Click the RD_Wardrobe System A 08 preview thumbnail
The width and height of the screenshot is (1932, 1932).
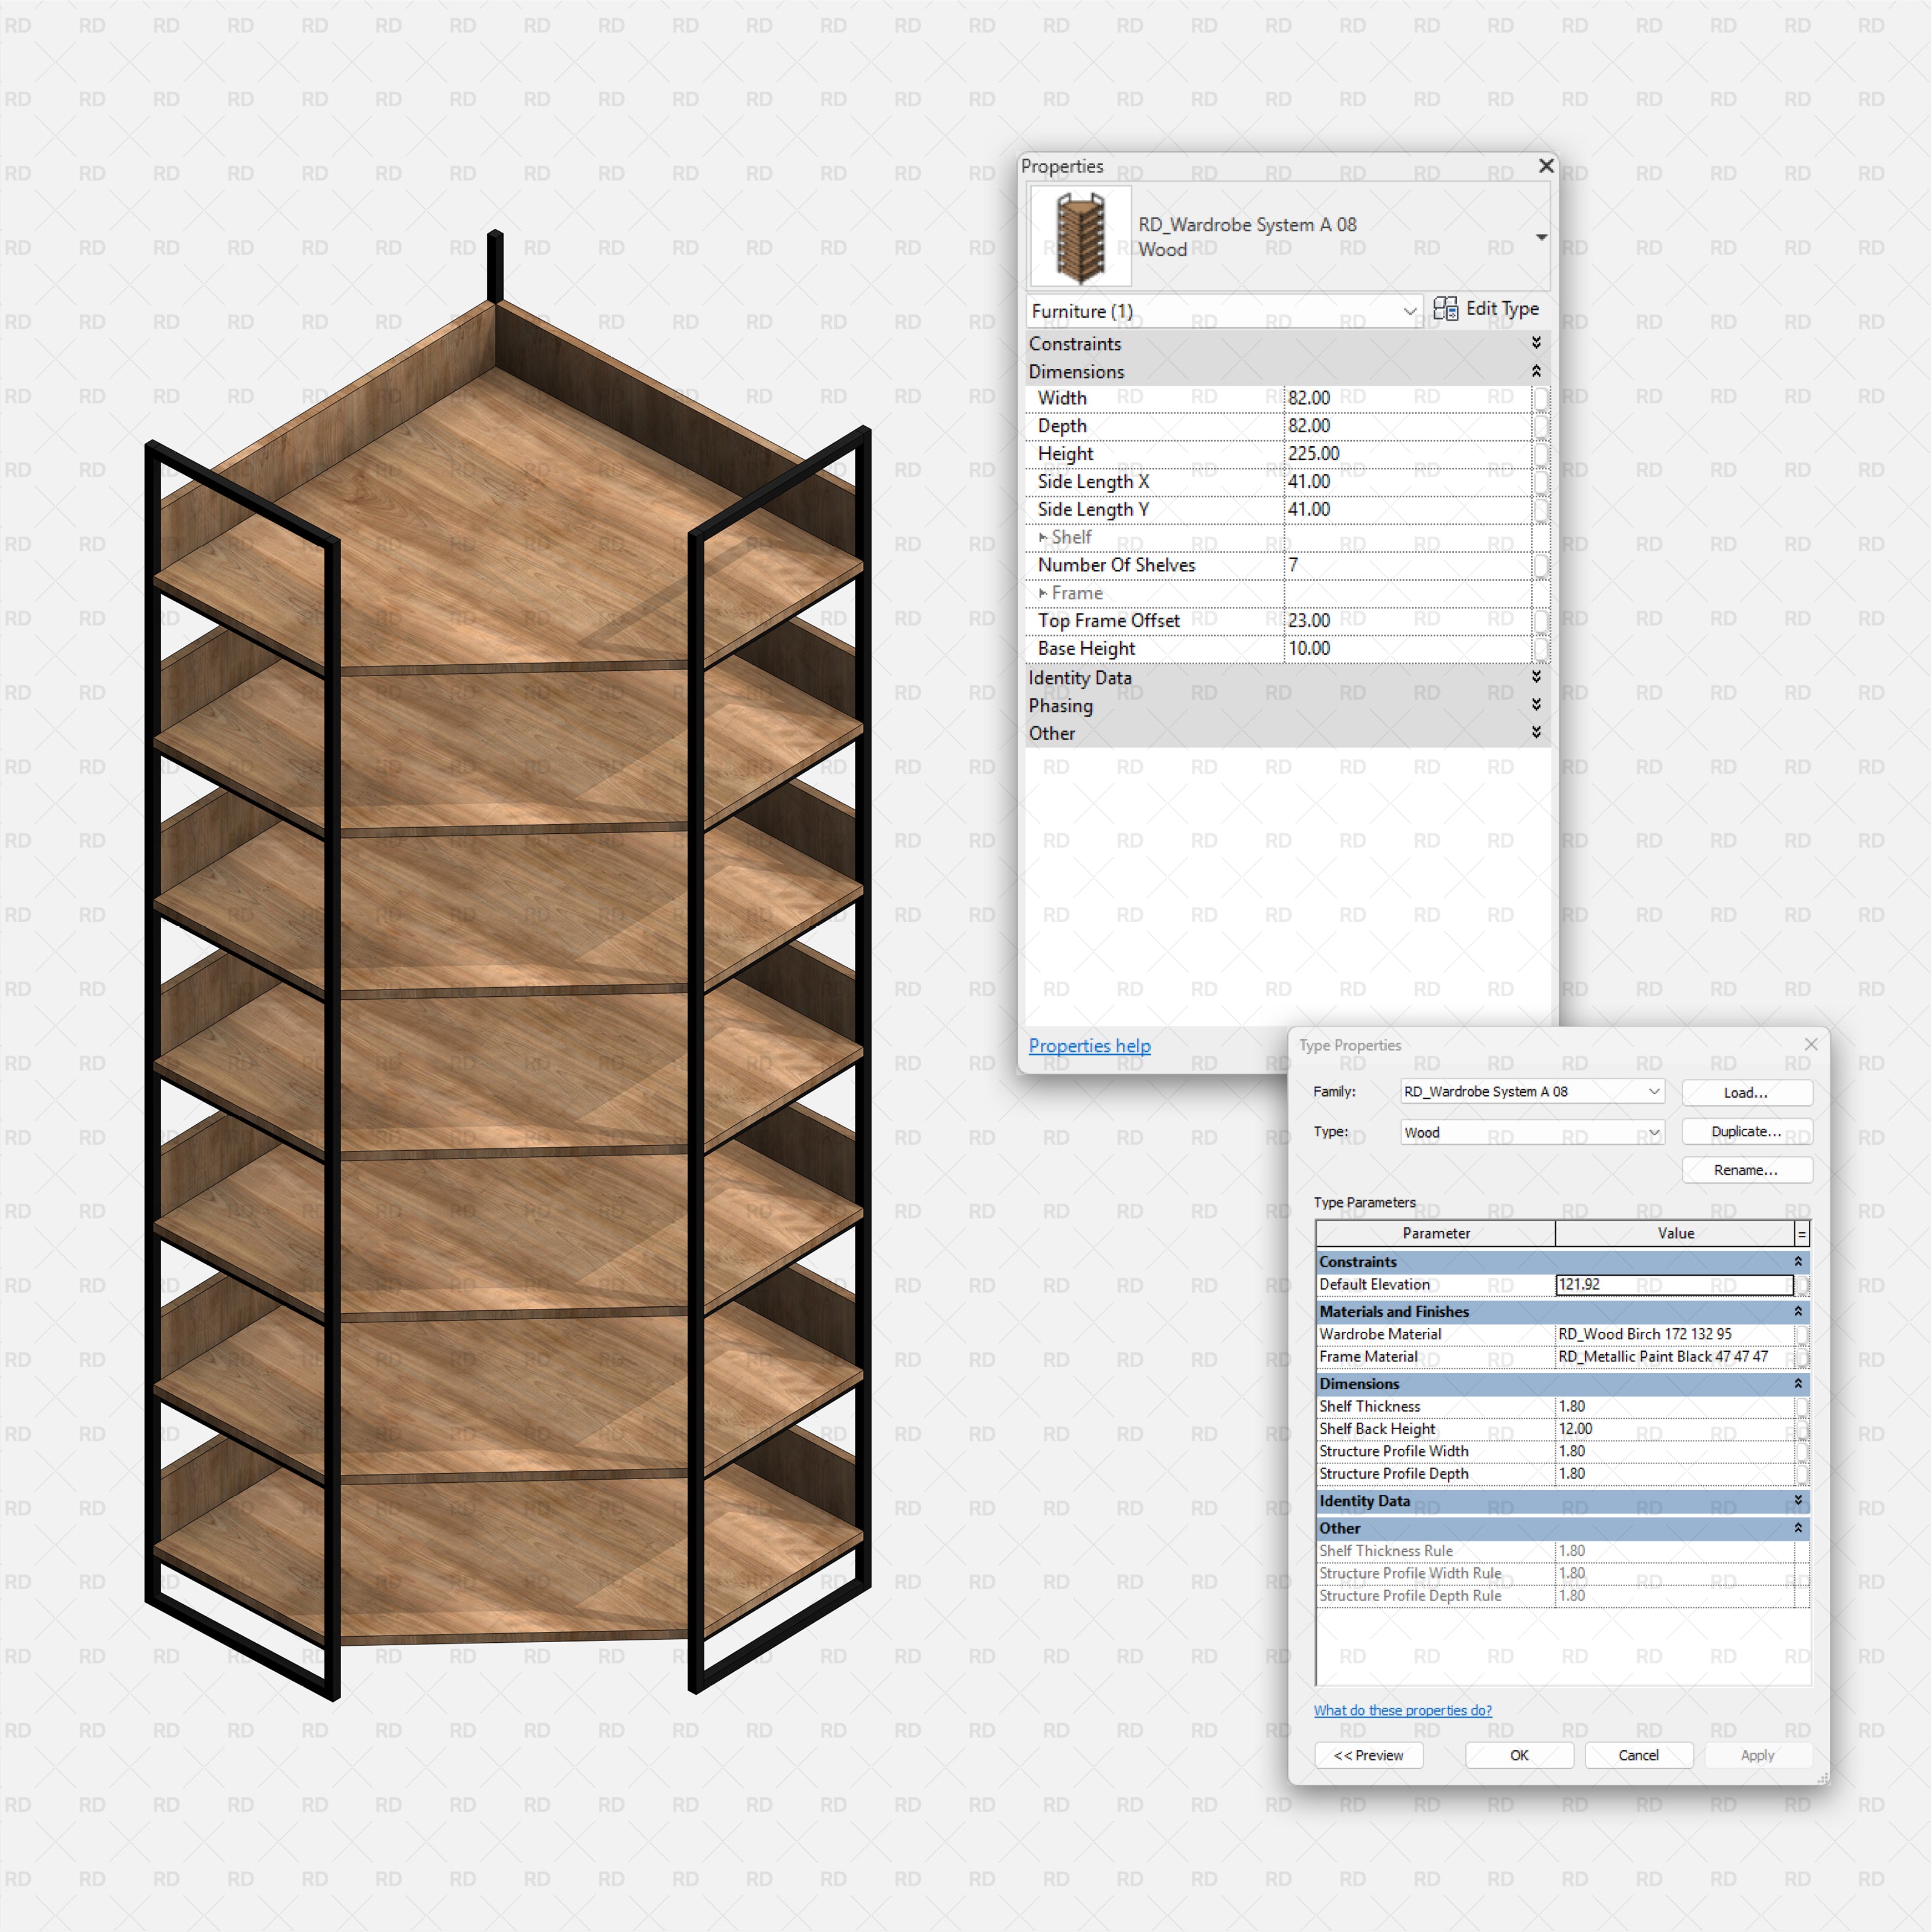point(1079,235)
